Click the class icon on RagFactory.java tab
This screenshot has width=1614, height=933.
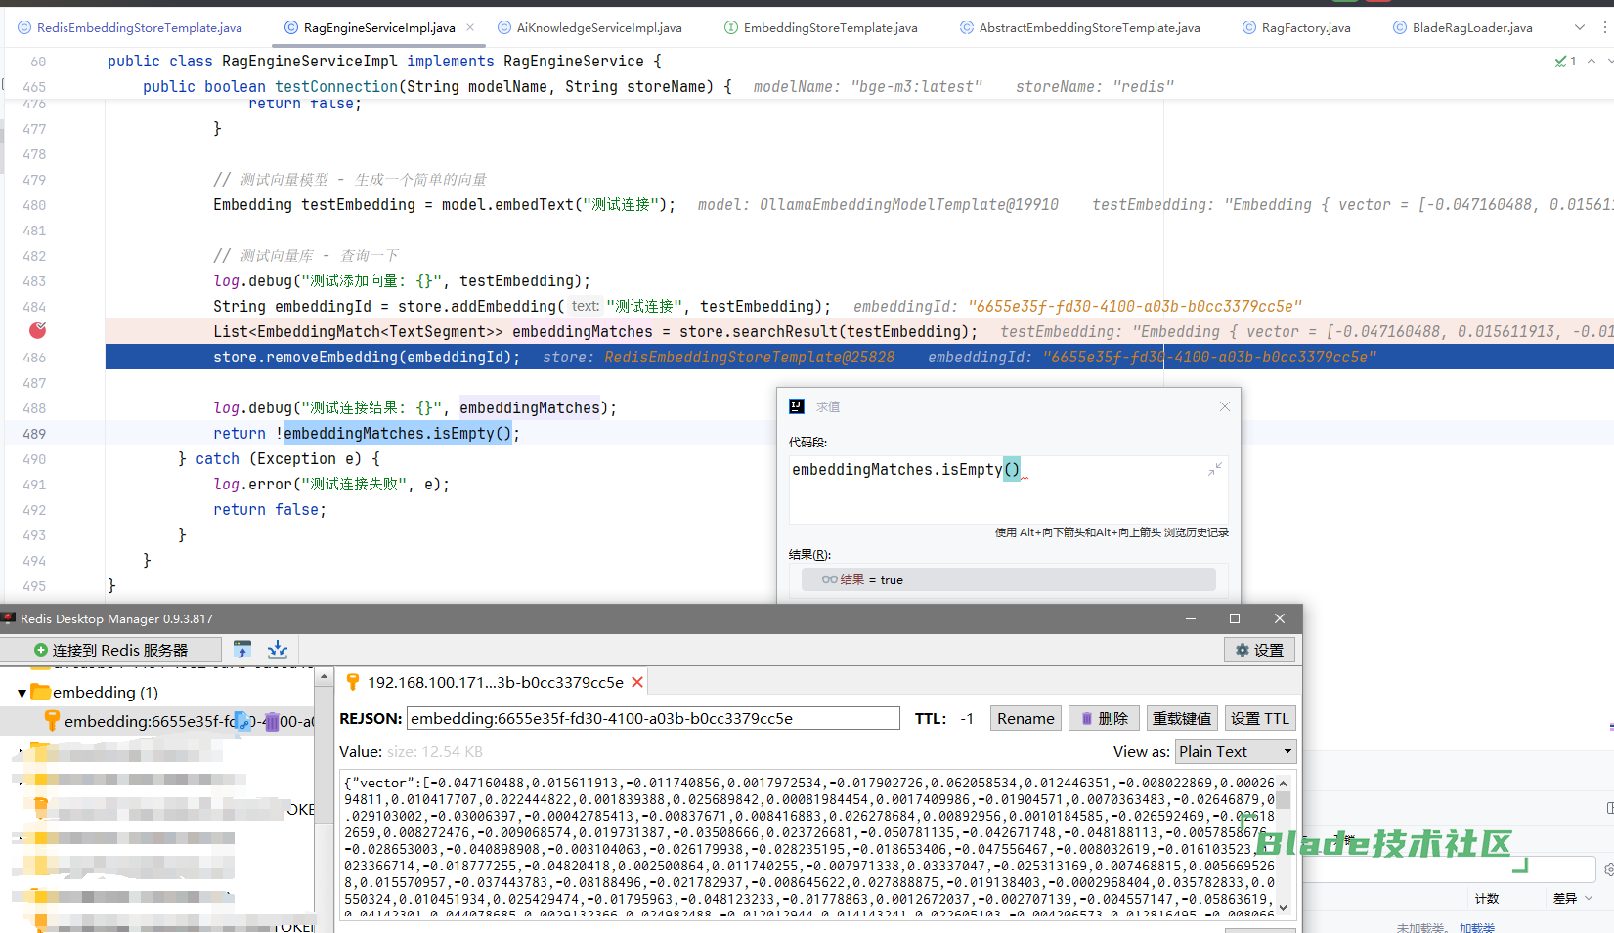tap(1249, 27)
